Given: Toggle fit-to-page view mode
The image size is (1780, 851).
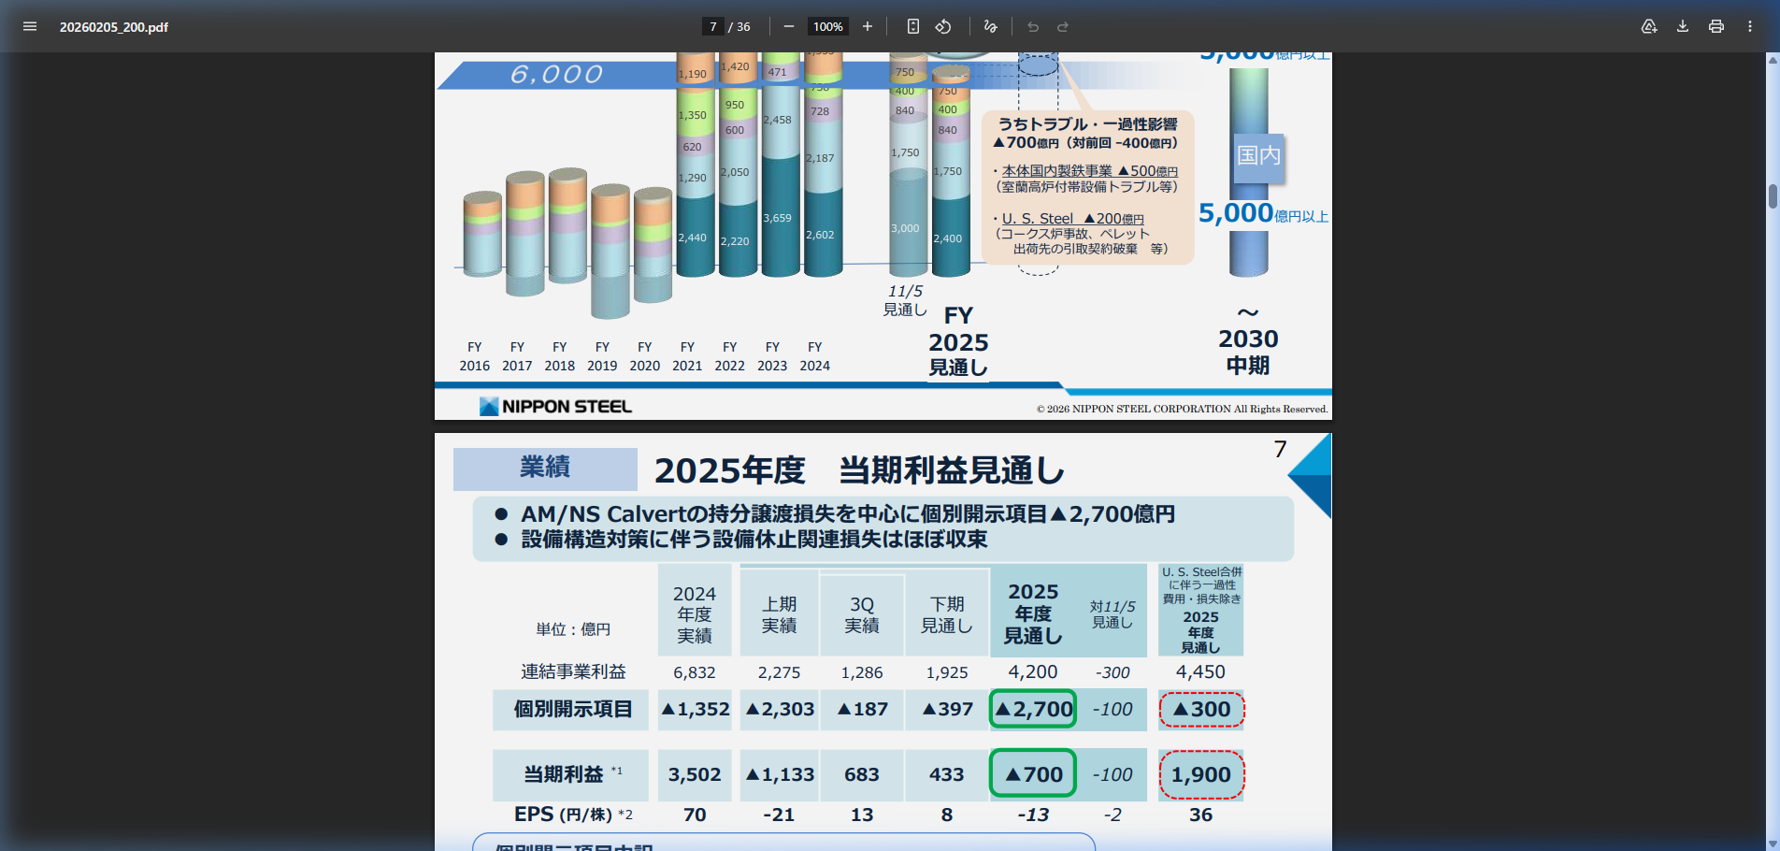Looking at the screenshot, I should click(x=912, y=26).
